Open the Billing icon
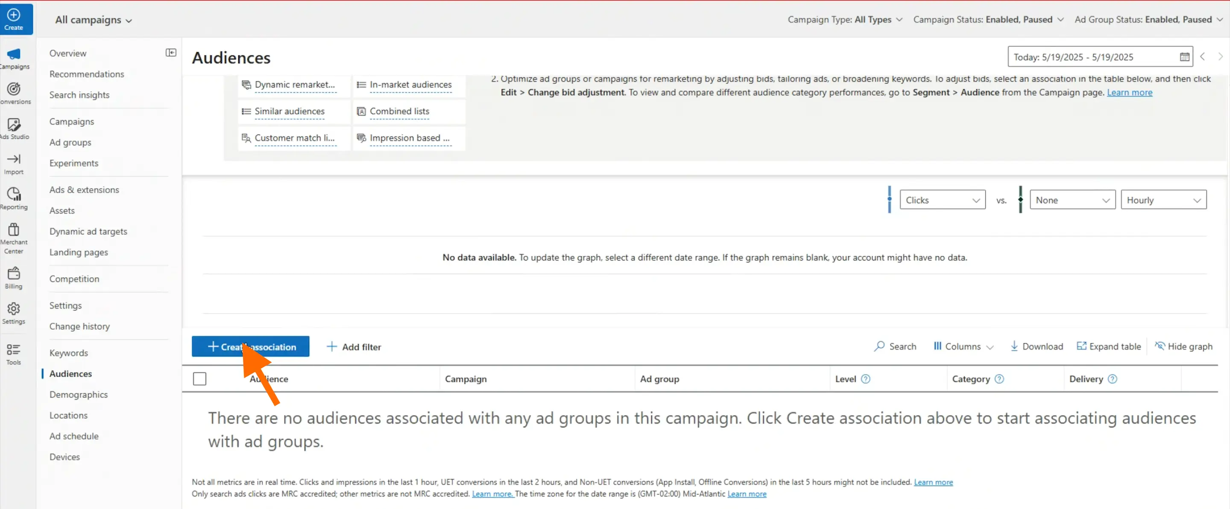The height and width of the screenshot is (509, 1230). pos(14,273)
